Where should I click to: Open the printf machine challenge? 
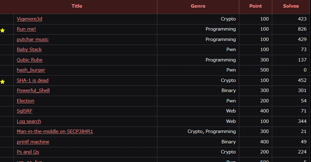(33, 142)
